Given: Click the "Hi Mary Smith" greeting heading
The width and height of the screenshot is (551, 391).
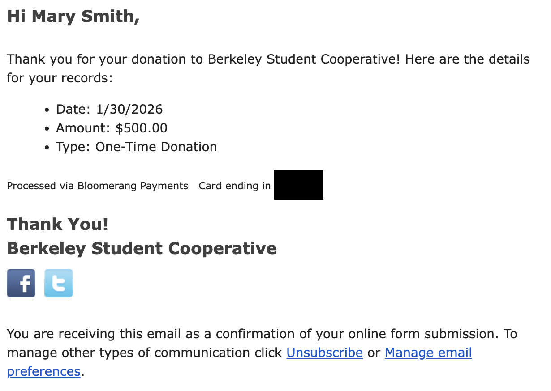Looking at the screenshot, I should click(x=73, y=17).
